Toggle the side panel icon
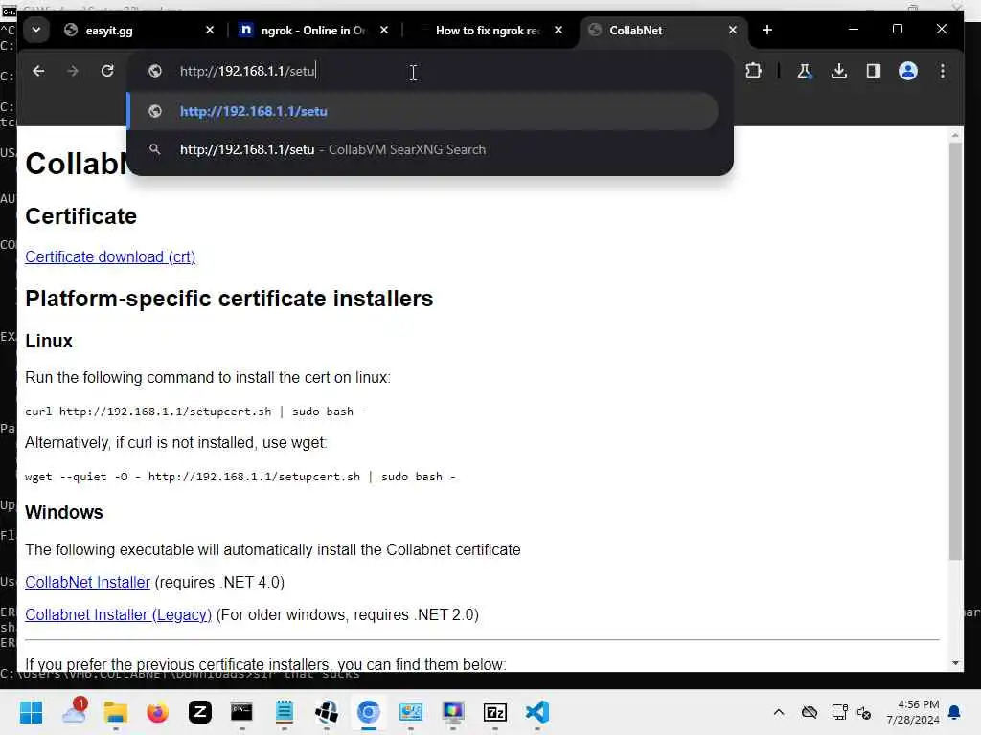Image resolution: width=981 pixels, height=735 pixels. click(x=874, y=71)
